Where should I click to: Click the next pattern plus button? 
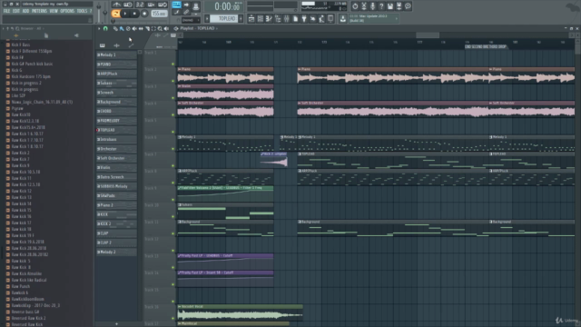(241, 18)
